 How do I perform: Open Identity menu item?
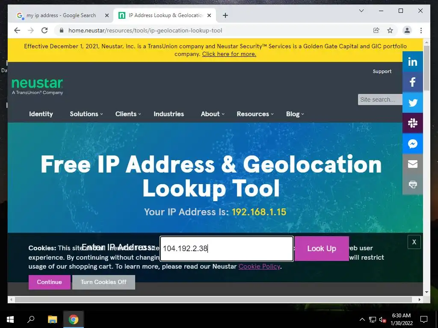click(x=41, y=114)
